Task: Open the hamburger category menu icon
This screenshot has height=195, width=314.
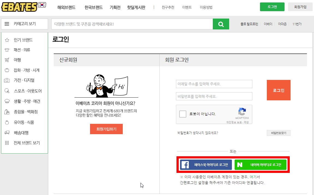Action: click(7, 24)
